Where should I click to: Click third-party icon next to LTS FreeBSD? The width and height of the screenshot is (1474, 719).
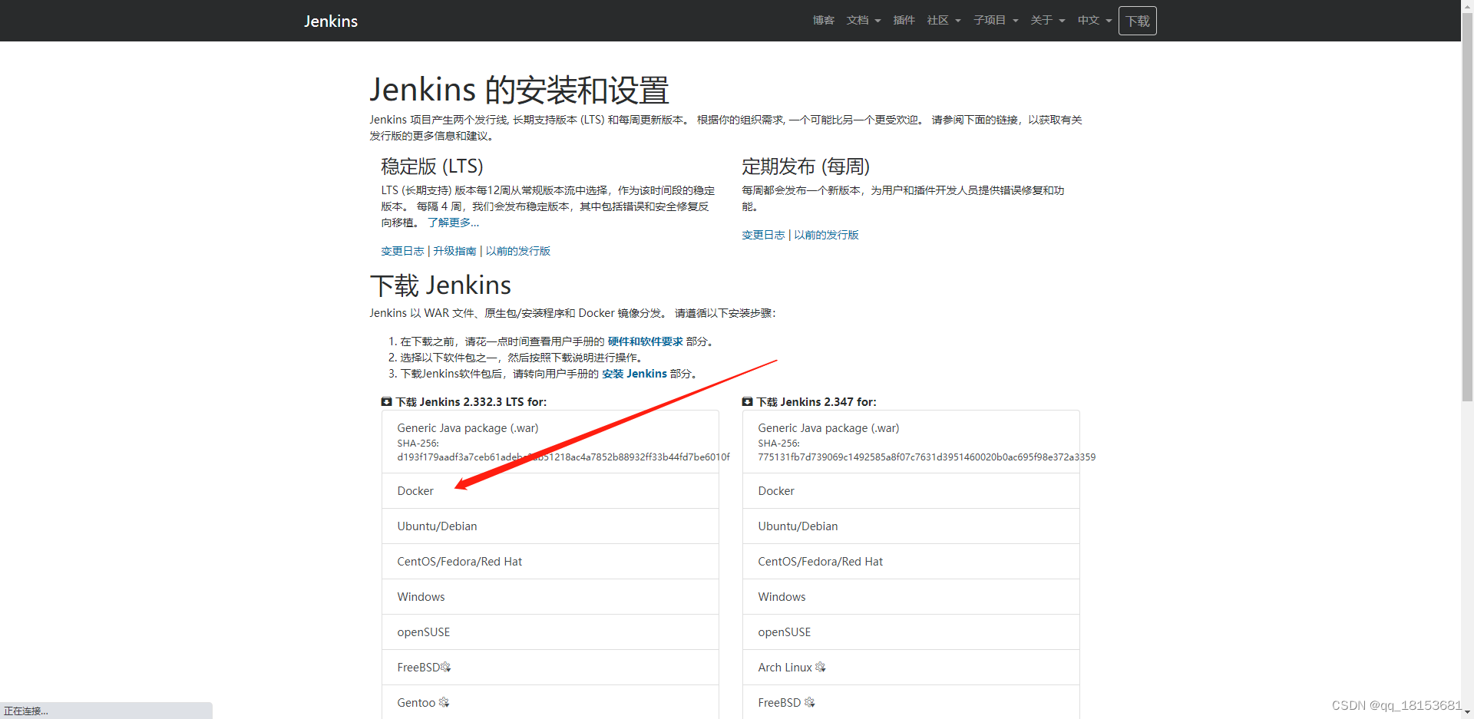446,668
